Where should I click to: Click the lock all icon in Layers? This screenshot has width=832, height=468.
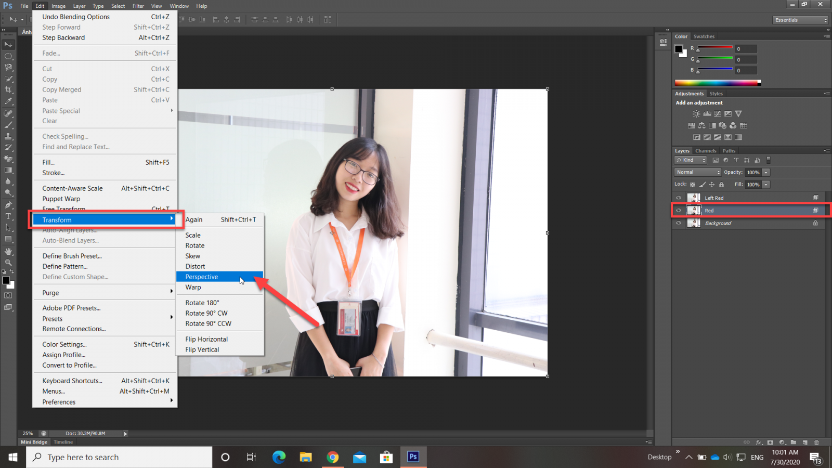(x=721, y=185)
